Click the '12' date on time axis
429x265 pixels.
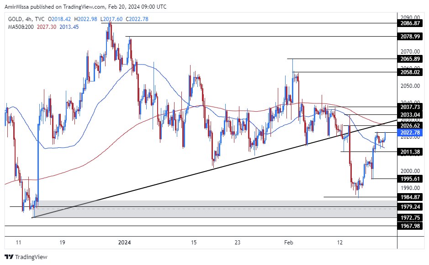pos(339,243)
